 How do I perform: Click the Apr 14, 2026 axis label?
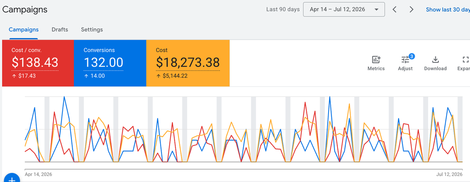point(38,174)
